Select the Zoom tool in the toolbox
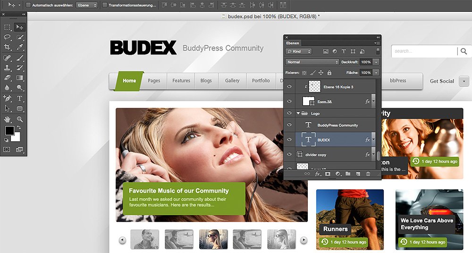472x253 pixels. click(19, 119)
